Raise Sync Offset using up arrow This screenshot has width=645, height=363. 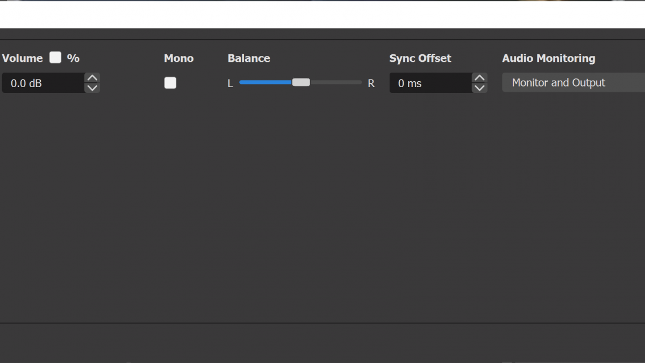(479, 78)
